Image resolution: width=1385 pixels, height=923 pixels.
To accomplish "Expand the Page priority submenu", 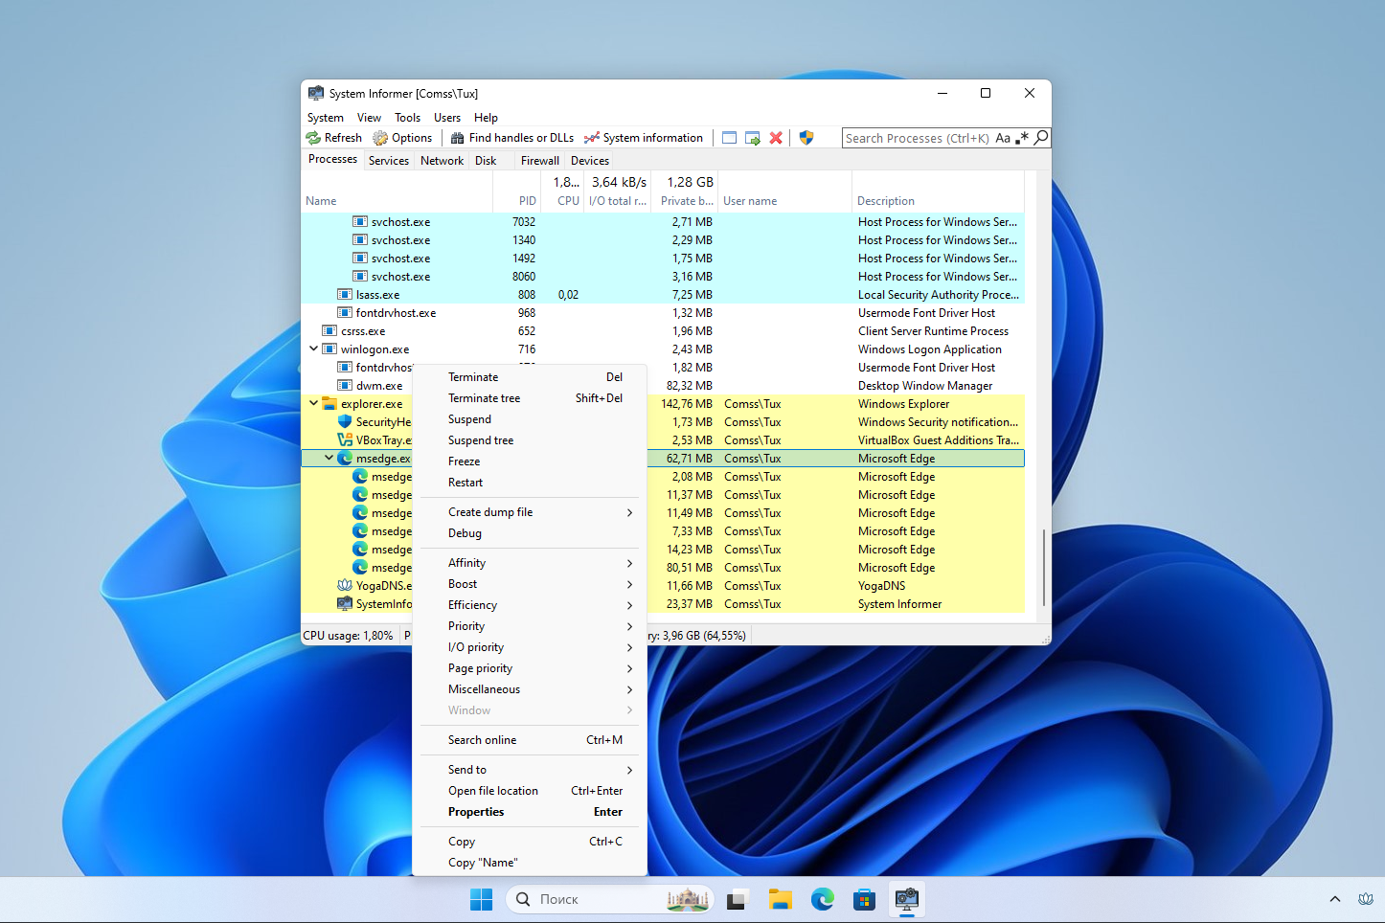I will point(530,668).
